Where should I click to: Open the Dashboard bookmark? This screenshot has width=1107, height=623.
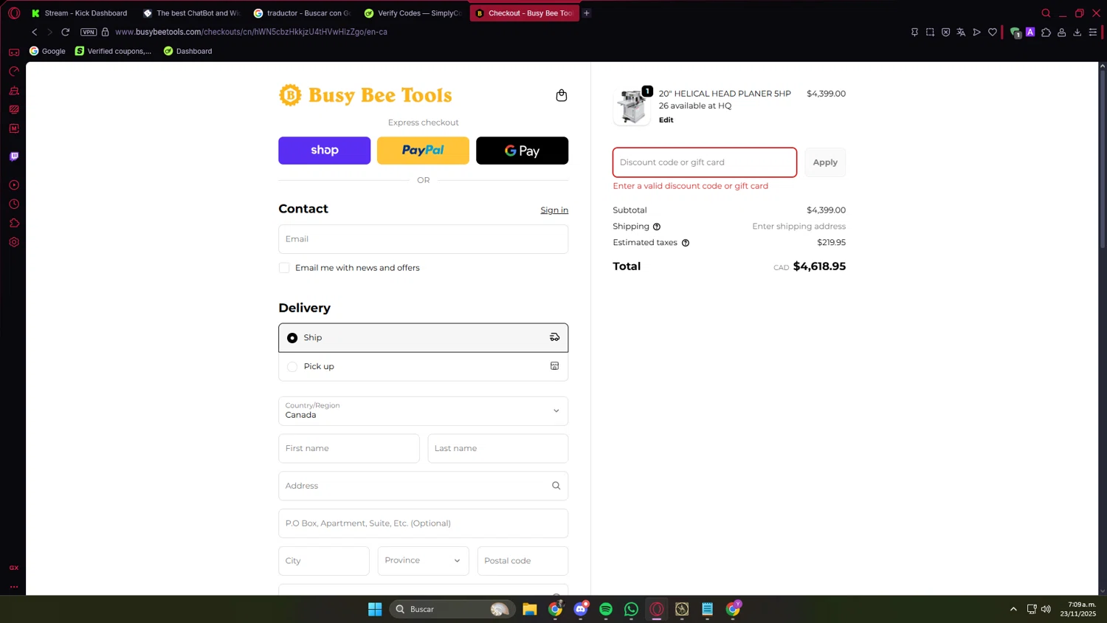point(187,51)
